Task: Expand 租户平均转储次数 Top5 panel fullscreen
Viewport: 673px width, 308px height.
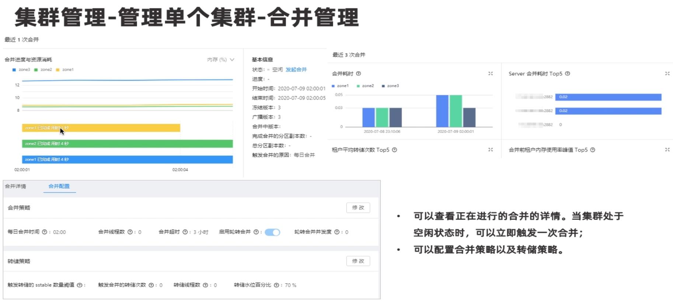Action: click(491, 150)
